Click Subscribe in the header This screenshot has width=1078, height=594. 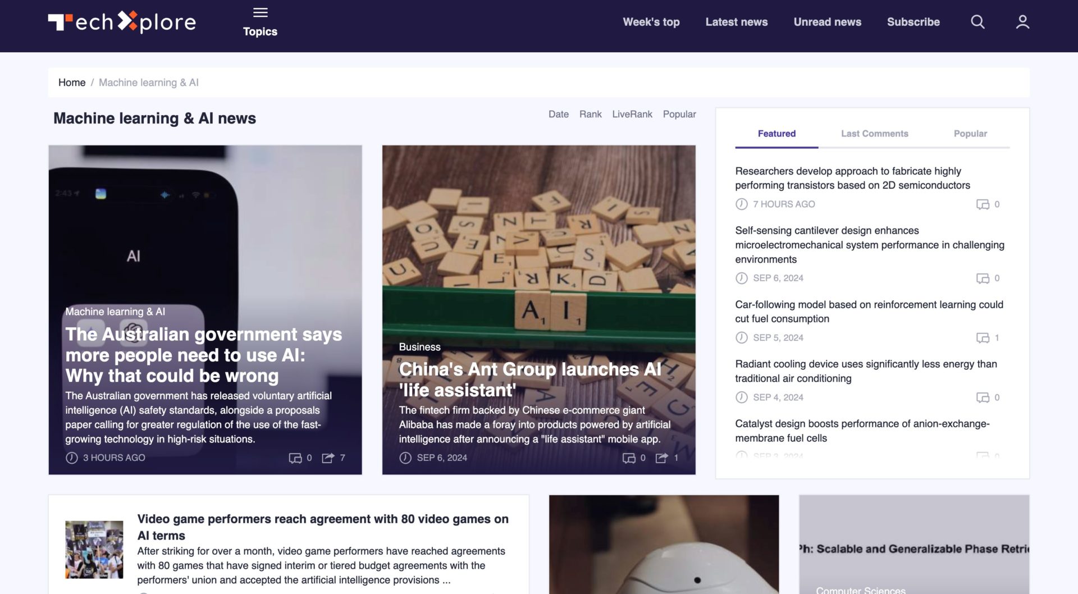(913, 22)
